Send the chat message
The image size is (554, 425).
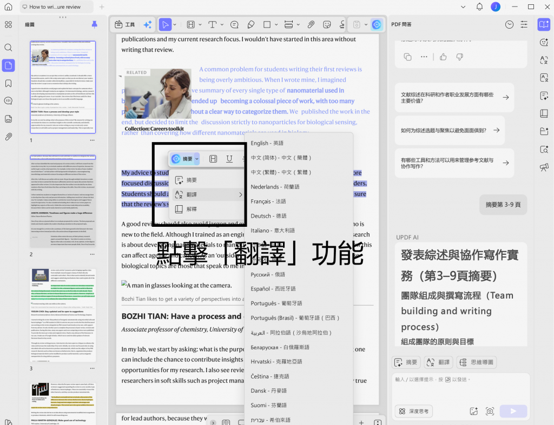[514, 411]
